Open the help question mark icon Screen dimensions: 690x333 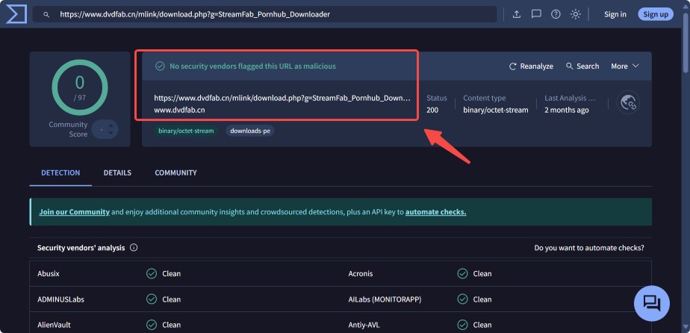point(556,14)
